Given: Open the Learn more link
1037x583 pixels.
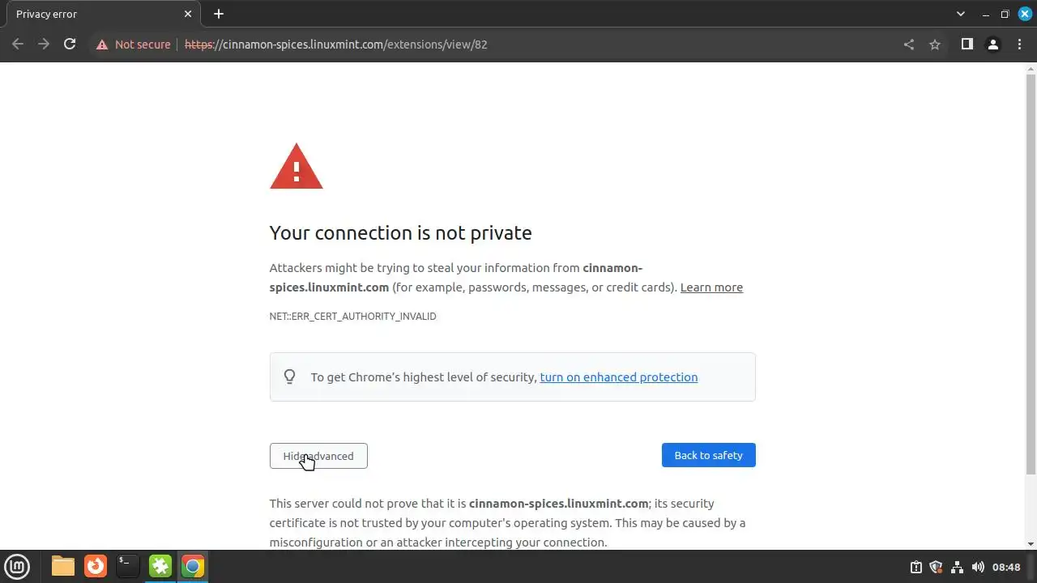Looking at the screenshot, I should (711, 287).
